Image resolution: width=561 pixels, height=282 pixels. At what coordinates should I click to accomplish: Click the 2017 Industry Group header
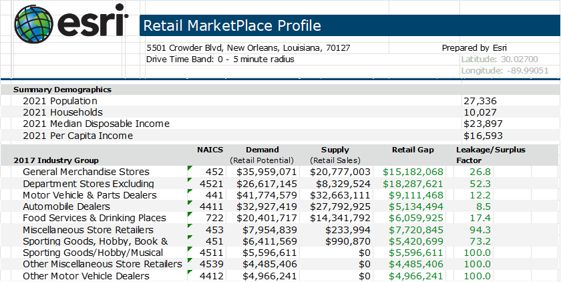tap(56, 160)
